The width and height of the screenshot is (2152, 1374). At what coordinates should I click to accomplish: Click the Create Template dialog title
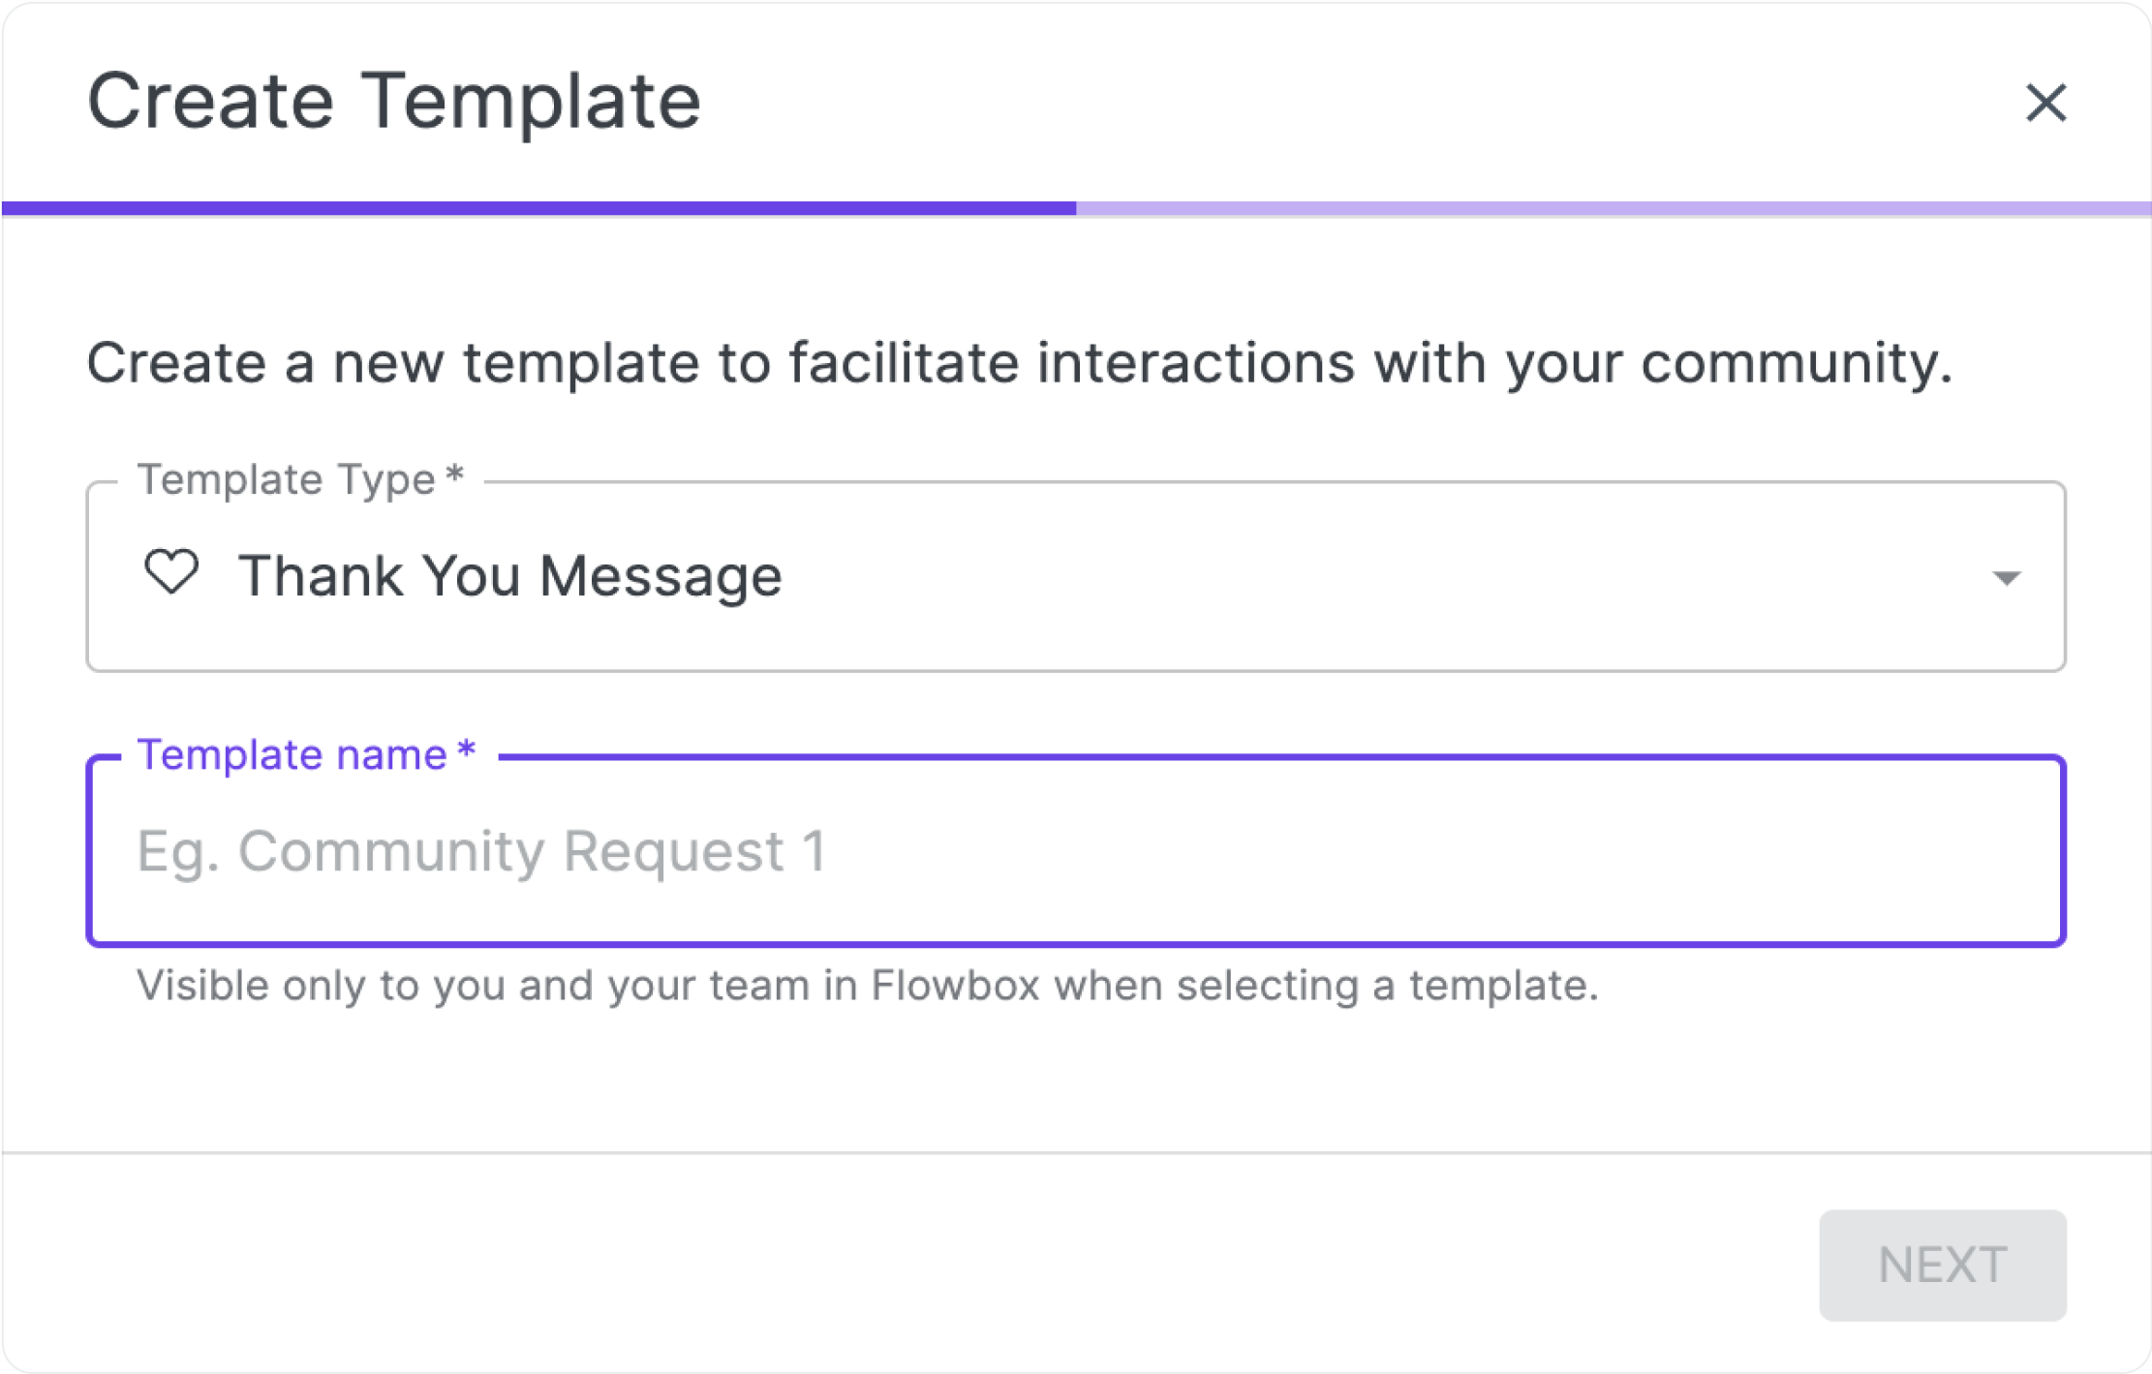click(393, 101)
